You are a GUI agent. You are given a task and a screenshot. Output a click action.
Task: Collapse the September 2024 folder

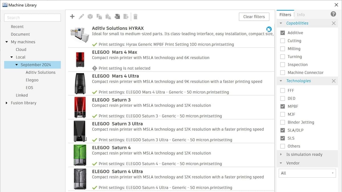pyautogui.click(x=17, y=64)
